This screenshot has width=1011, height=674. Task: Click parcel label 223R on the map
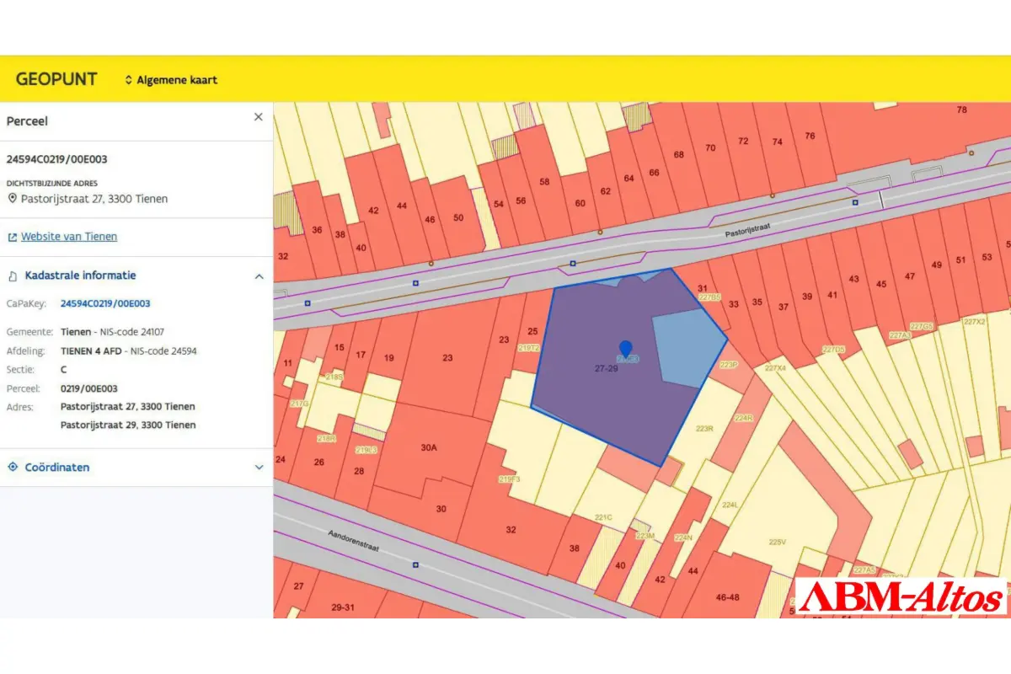click(704, 429)
